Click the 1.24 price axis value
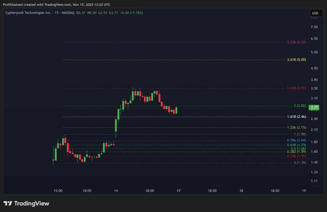Image resolution: width=327 pixels, height=212 pixels. (x=314, y=172)
